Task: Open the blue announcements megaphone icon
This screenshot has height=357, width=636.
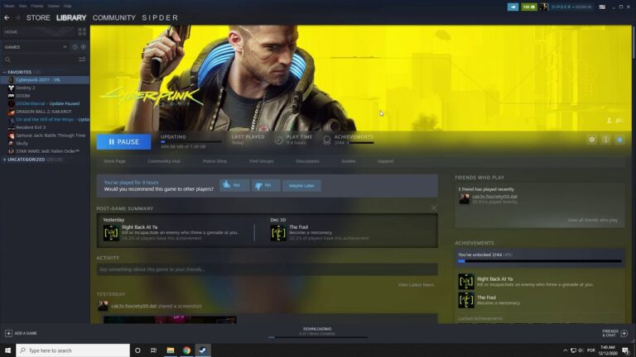Action: pyautogui.click(x=513, y=7)
